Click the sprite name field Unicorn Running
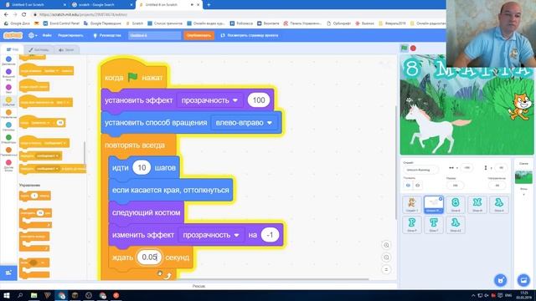536x301 pixels. [x=420, y=170]
